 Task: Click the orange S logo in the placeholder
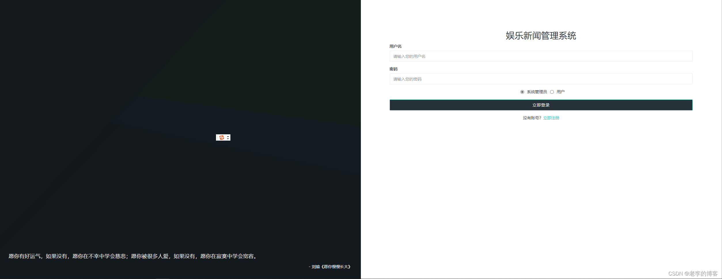(221, 137)
